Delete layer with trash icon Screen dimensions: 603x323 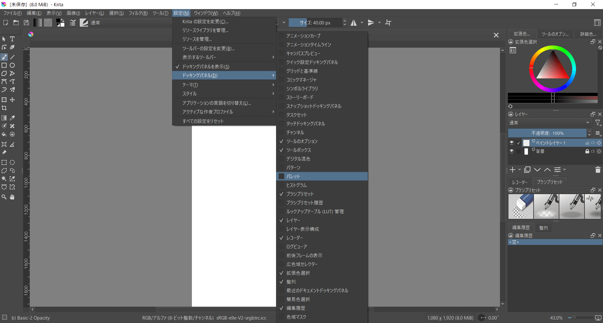[598, 170]
